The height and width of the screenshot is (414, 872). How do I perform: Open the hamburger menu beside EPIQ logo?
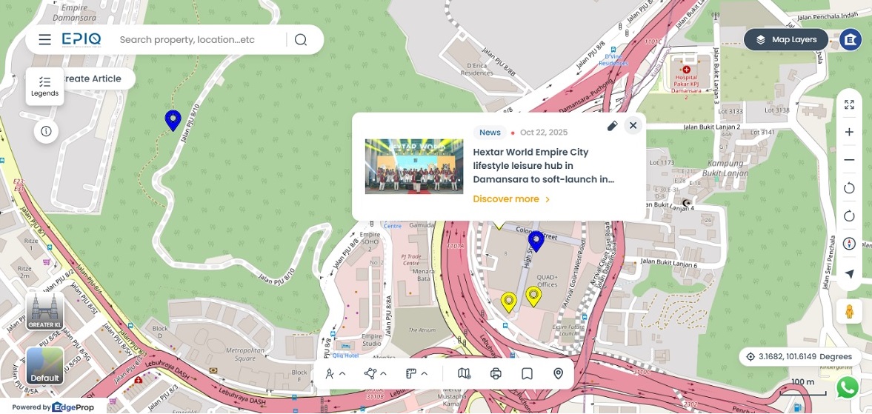pos(45,40)
